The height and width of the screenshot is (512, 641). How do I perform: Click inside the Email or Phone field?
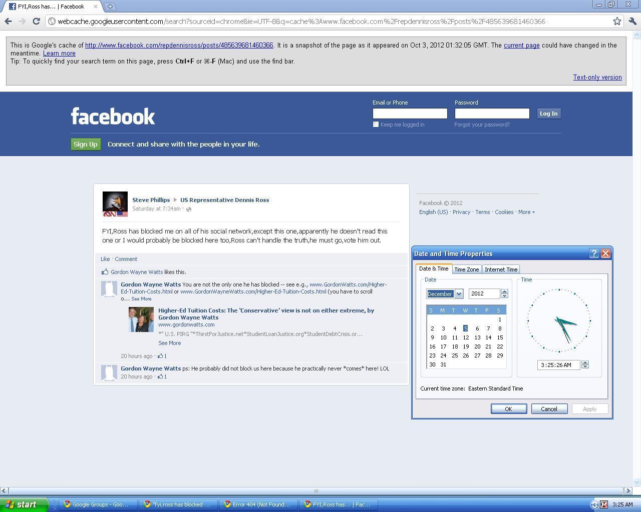point(410,113)
